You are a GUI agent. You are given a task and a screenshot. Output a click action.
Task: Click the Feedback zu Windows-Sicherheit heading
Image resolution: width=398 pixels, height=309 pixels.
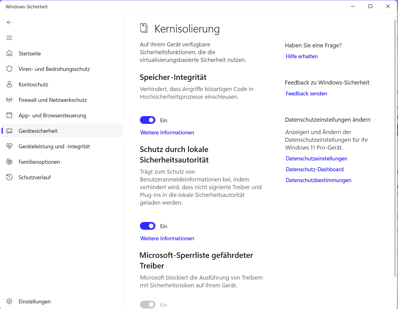click(327, 83)
